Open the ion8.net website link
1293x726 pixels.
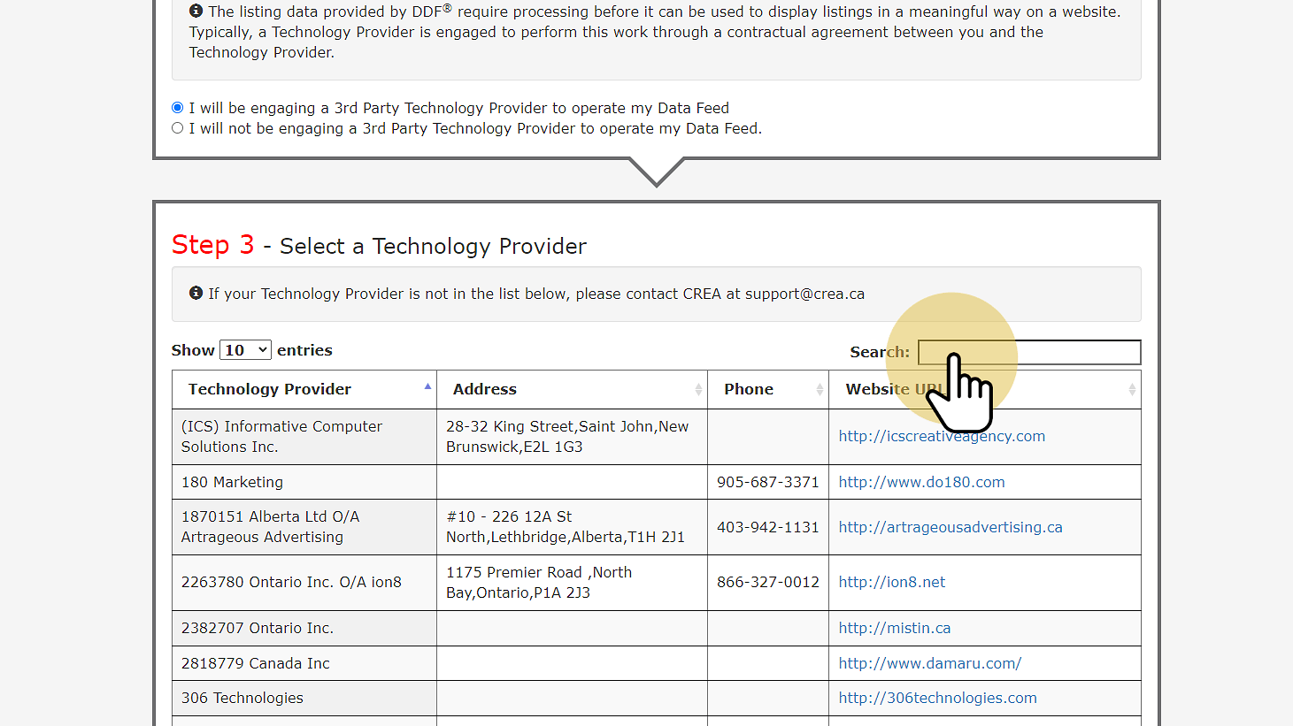[x=892, y=582]
